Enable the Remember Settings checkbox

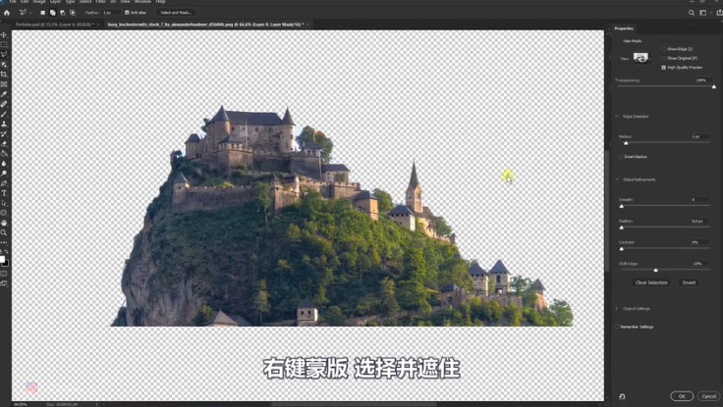[617, 327]
